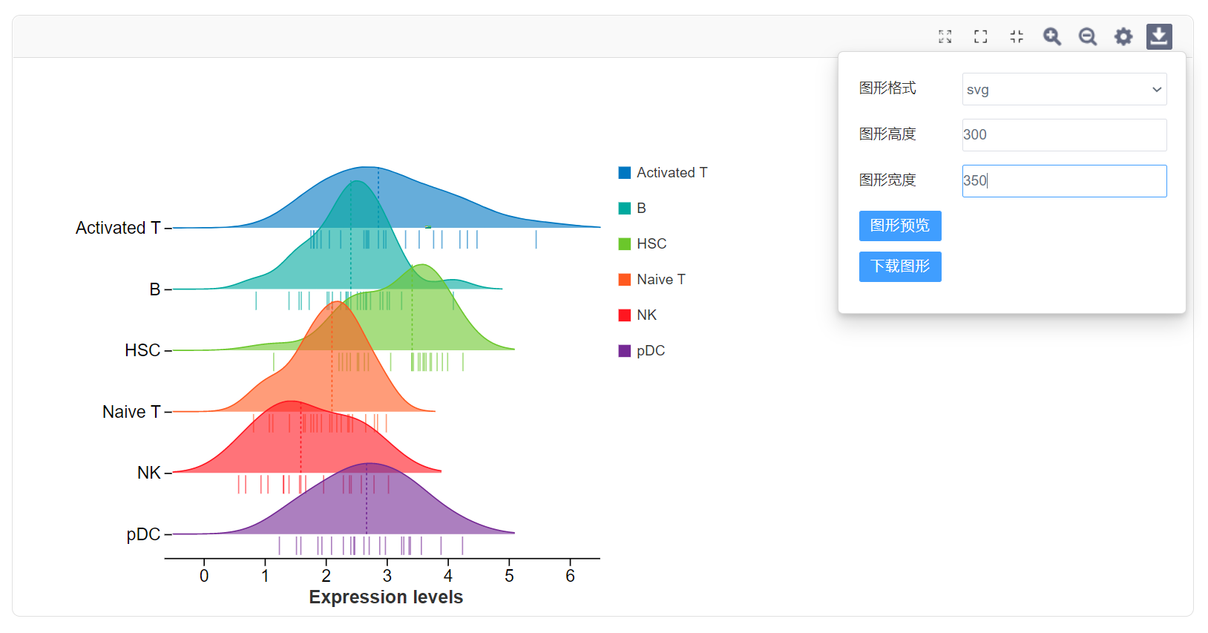Click the Expression levels axis title

point(386,597)
